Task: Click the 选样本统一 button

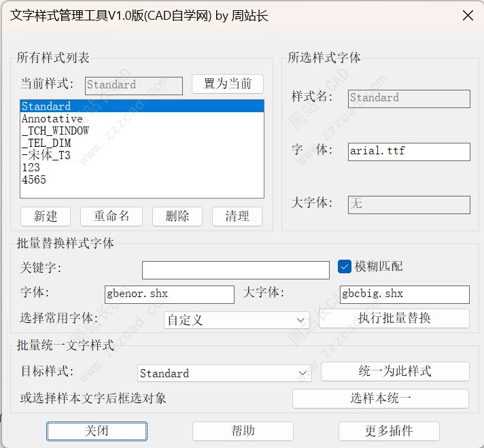Action: [380, 398]
